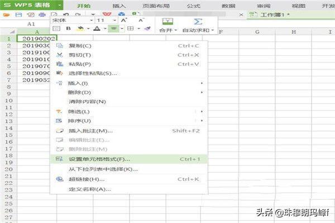Click the increase font size icon
The height and width of the screenshot is (223, 335).
click(x=124, y=20)
